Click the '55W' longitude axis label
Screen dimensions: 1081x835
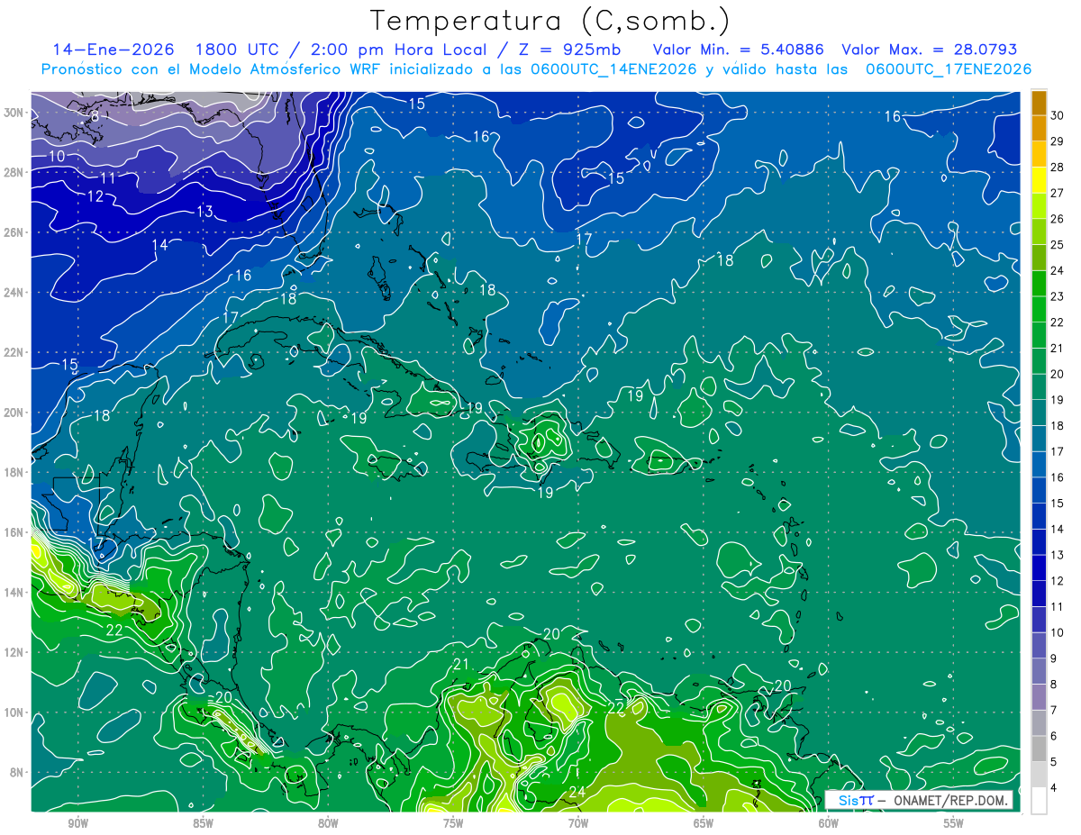954,823
